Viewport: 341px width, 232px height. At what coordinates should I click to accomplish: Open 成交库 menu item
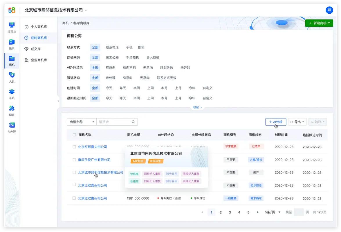click(38, 49)
